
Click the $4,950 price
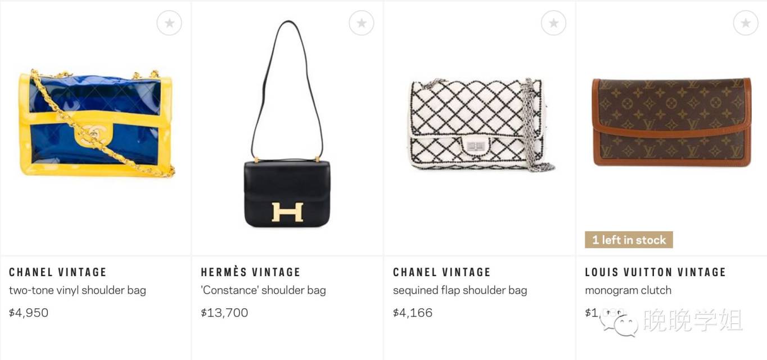point(29,313)
